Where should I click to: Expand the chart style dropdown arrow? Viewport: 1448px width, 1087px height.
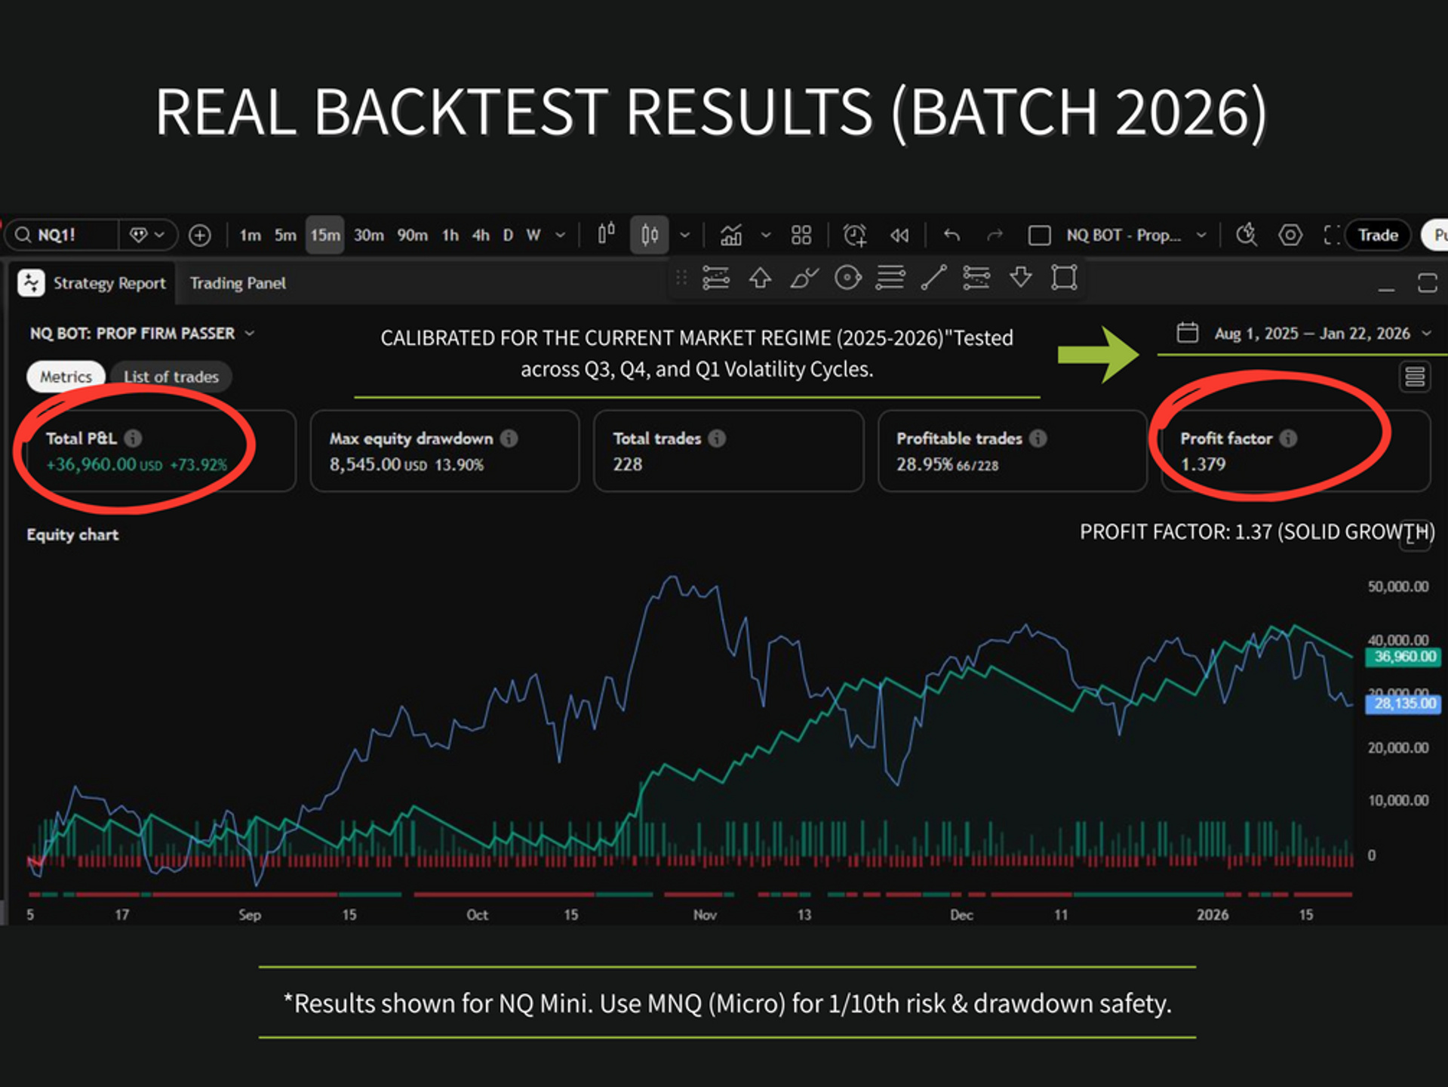685,236
